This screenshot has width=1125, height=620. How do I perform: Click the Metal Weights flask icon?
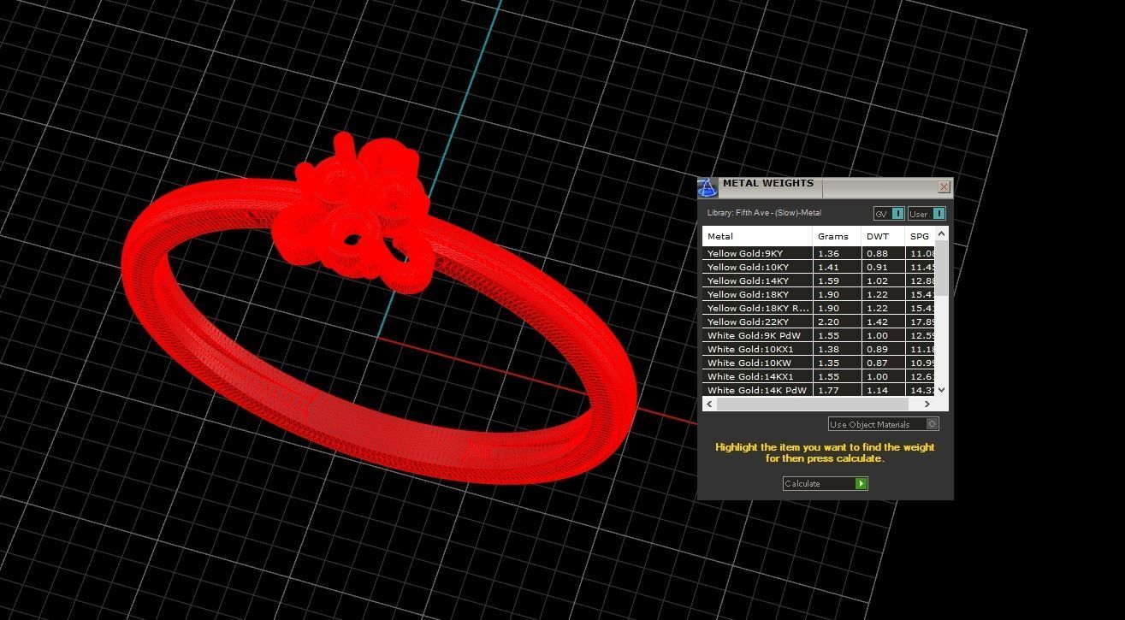[x=708, y=187]
